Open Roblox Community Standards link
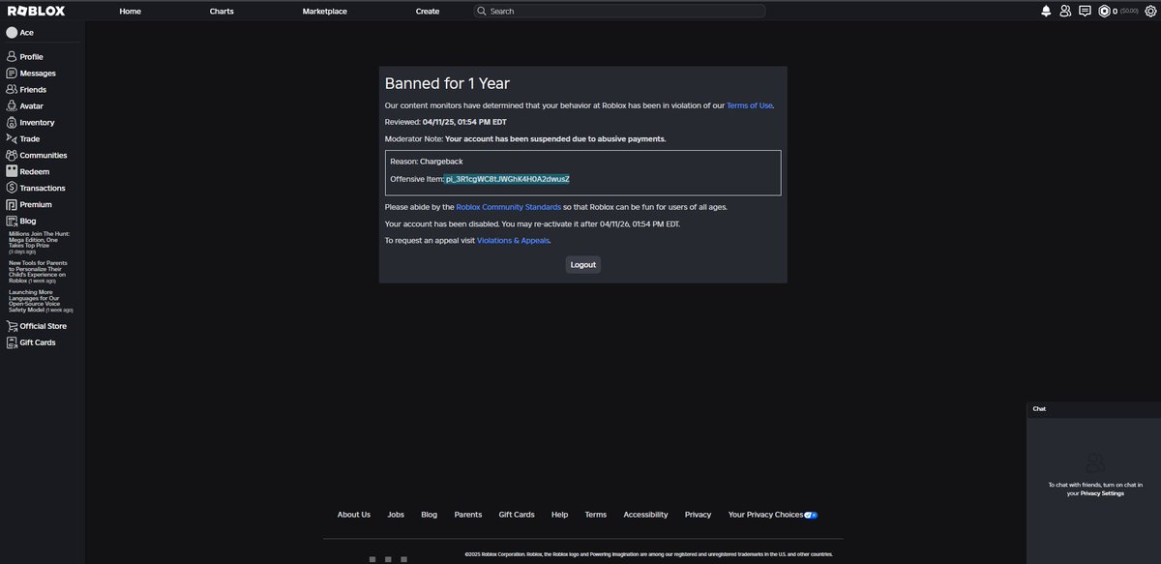 [x=509, y=207]
